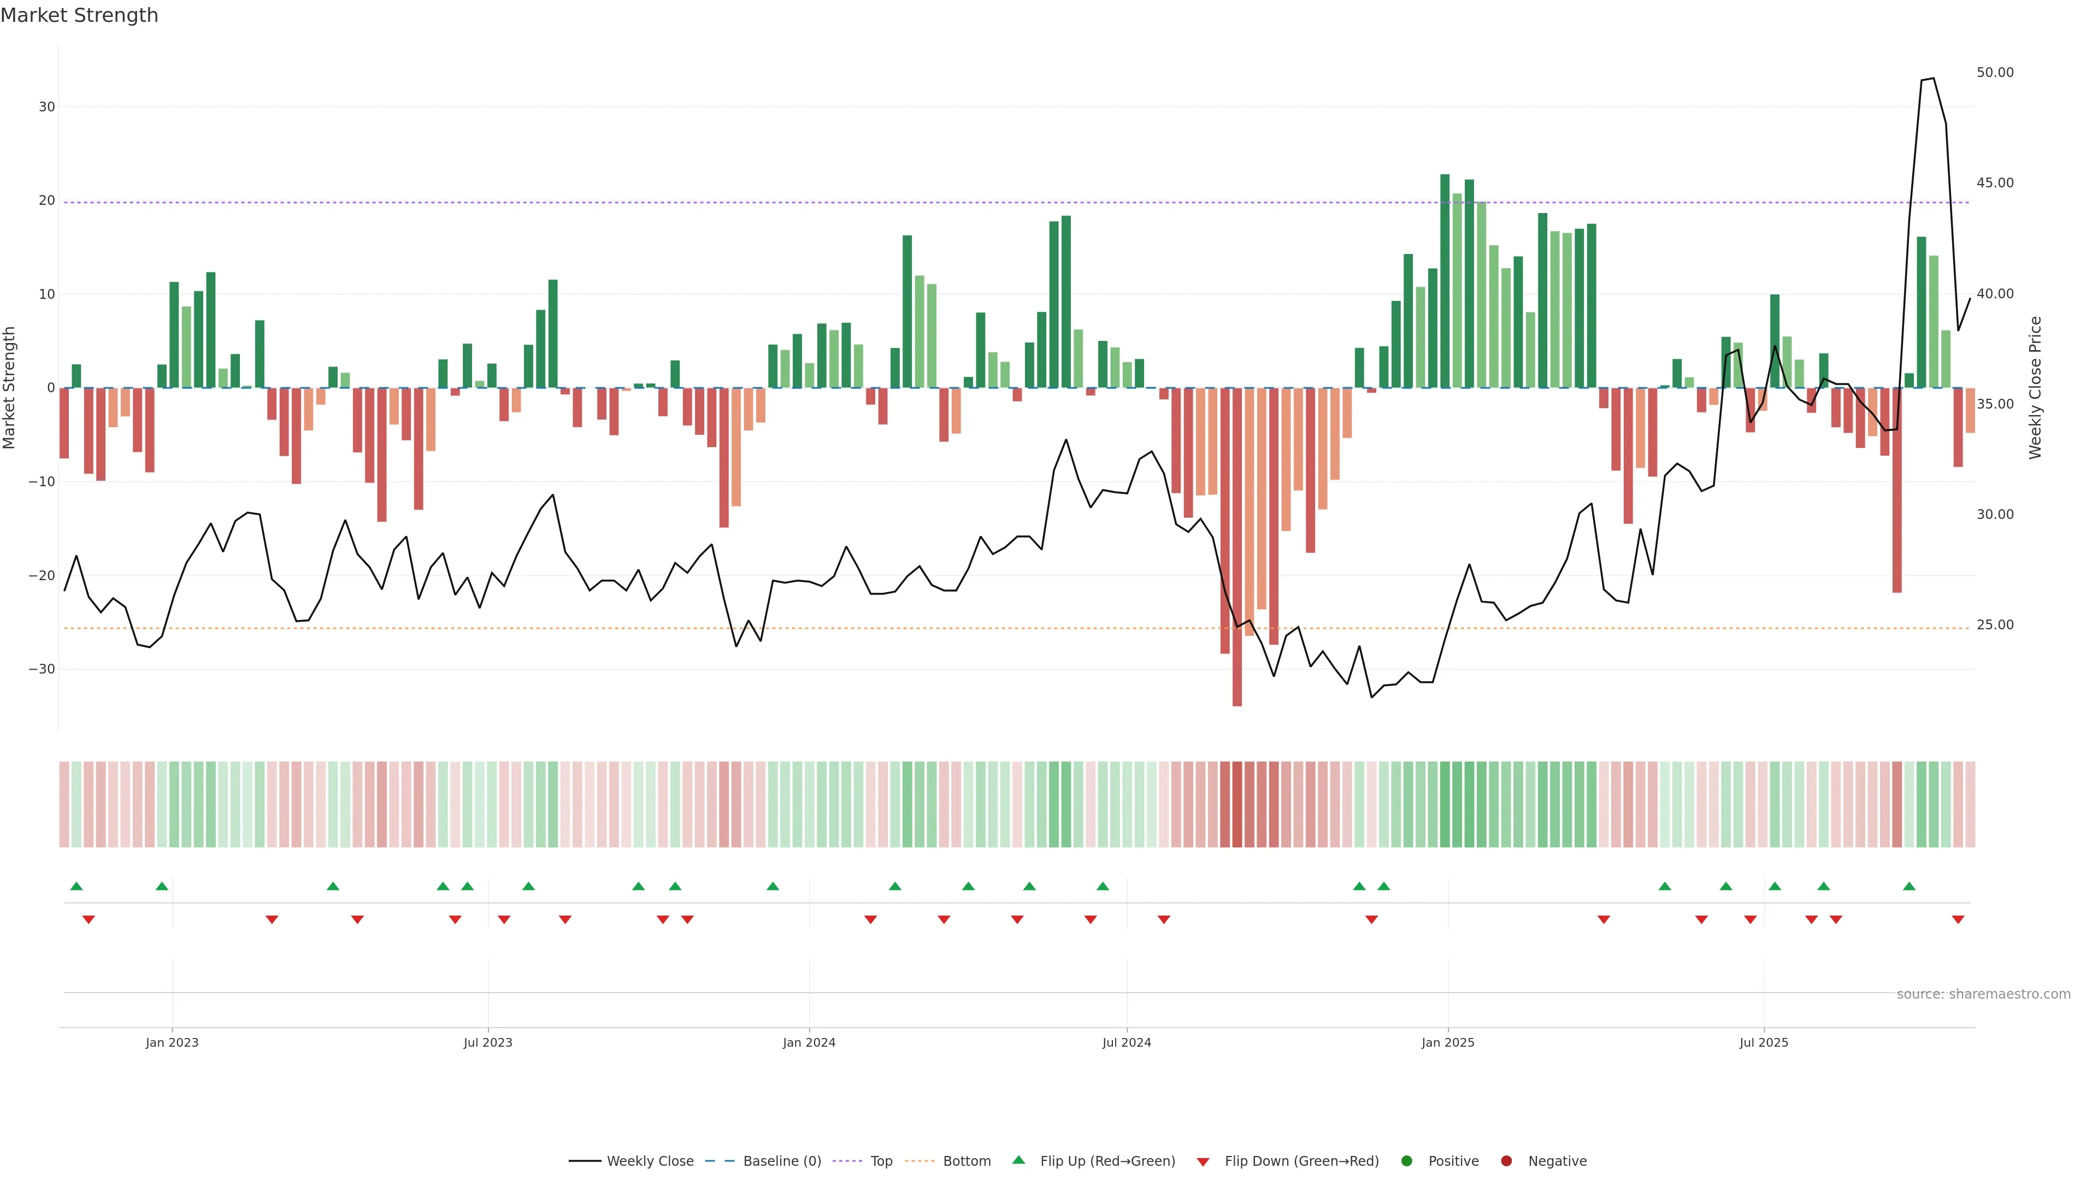This screenshot has width=2098, height=1180.
Task: Click the Market Strength chart title
Action: coord(79,15)
